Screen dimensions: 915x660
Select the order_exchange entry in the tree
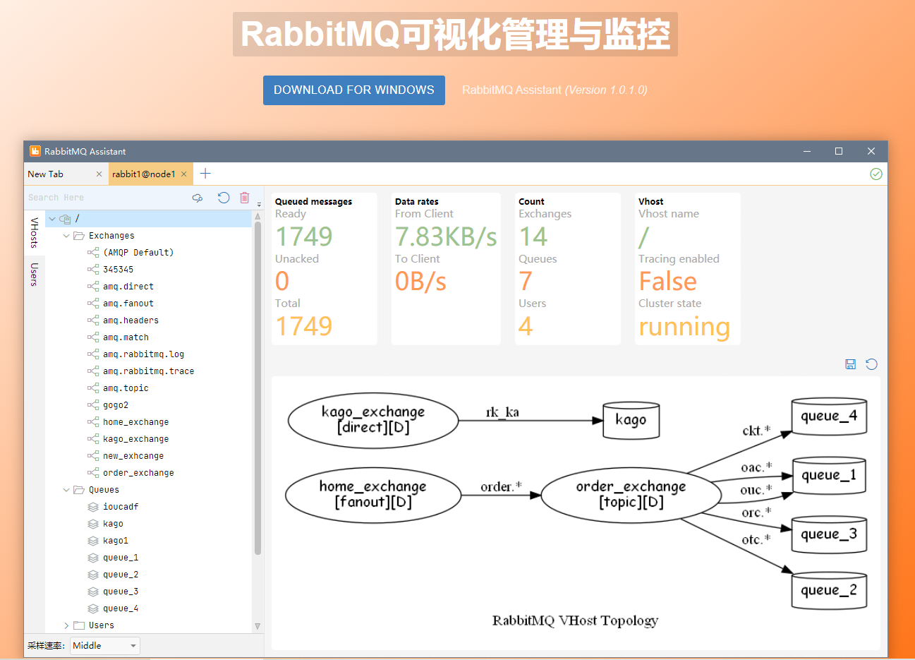(x=139, y=472)
